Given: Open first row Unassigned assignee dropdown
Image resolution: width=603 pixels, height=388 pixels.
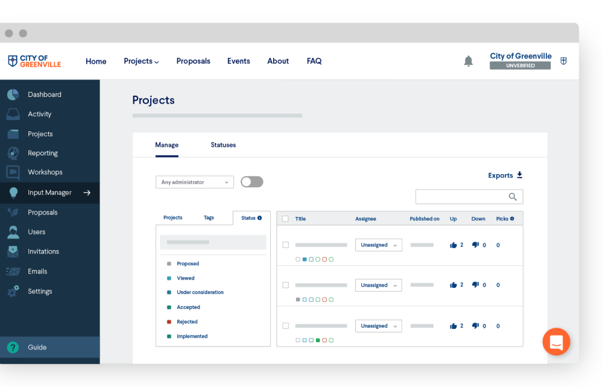Looking at the screenshot, I should point(379,245).
